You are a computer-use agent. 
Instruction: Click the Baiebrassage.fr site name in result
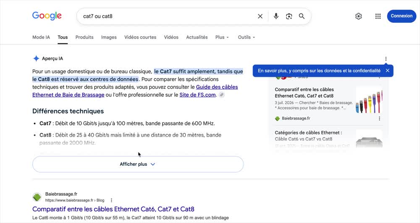coord(61,194)
